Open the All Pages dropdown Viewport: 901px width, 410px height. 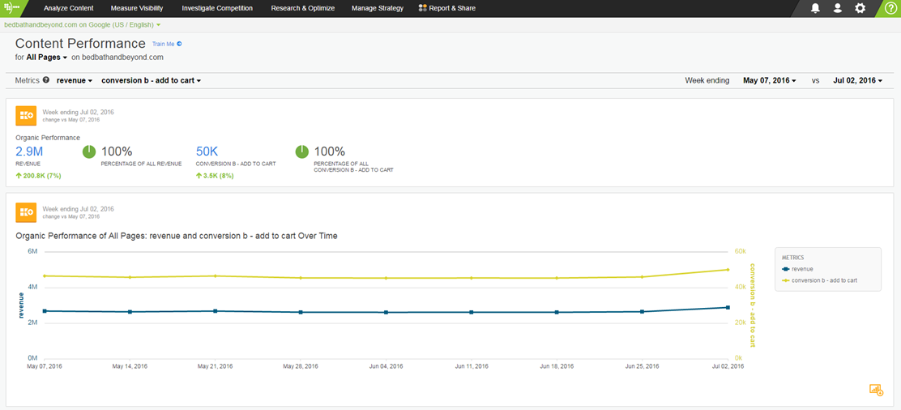coord(47,58)
